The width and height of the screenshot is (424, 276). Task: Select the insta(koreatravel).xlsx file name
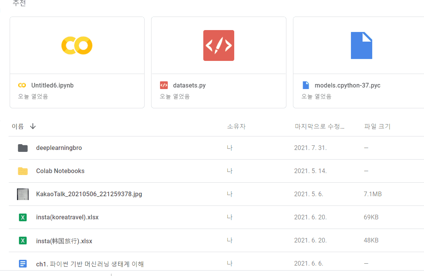(67, 217)
